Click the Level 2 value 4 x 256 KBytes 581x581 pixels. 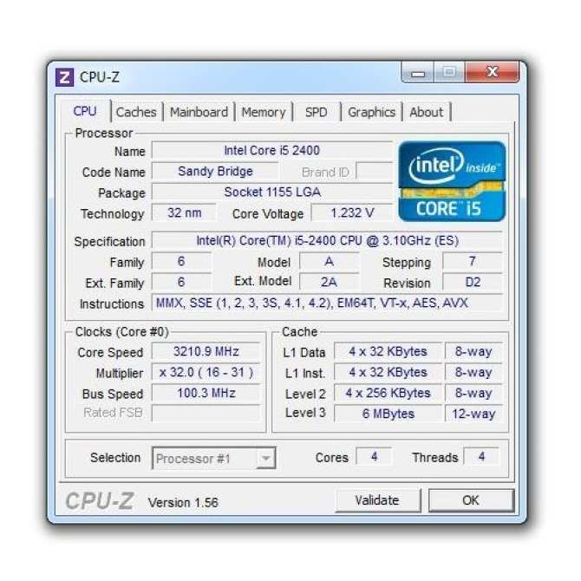coord(388,393)
